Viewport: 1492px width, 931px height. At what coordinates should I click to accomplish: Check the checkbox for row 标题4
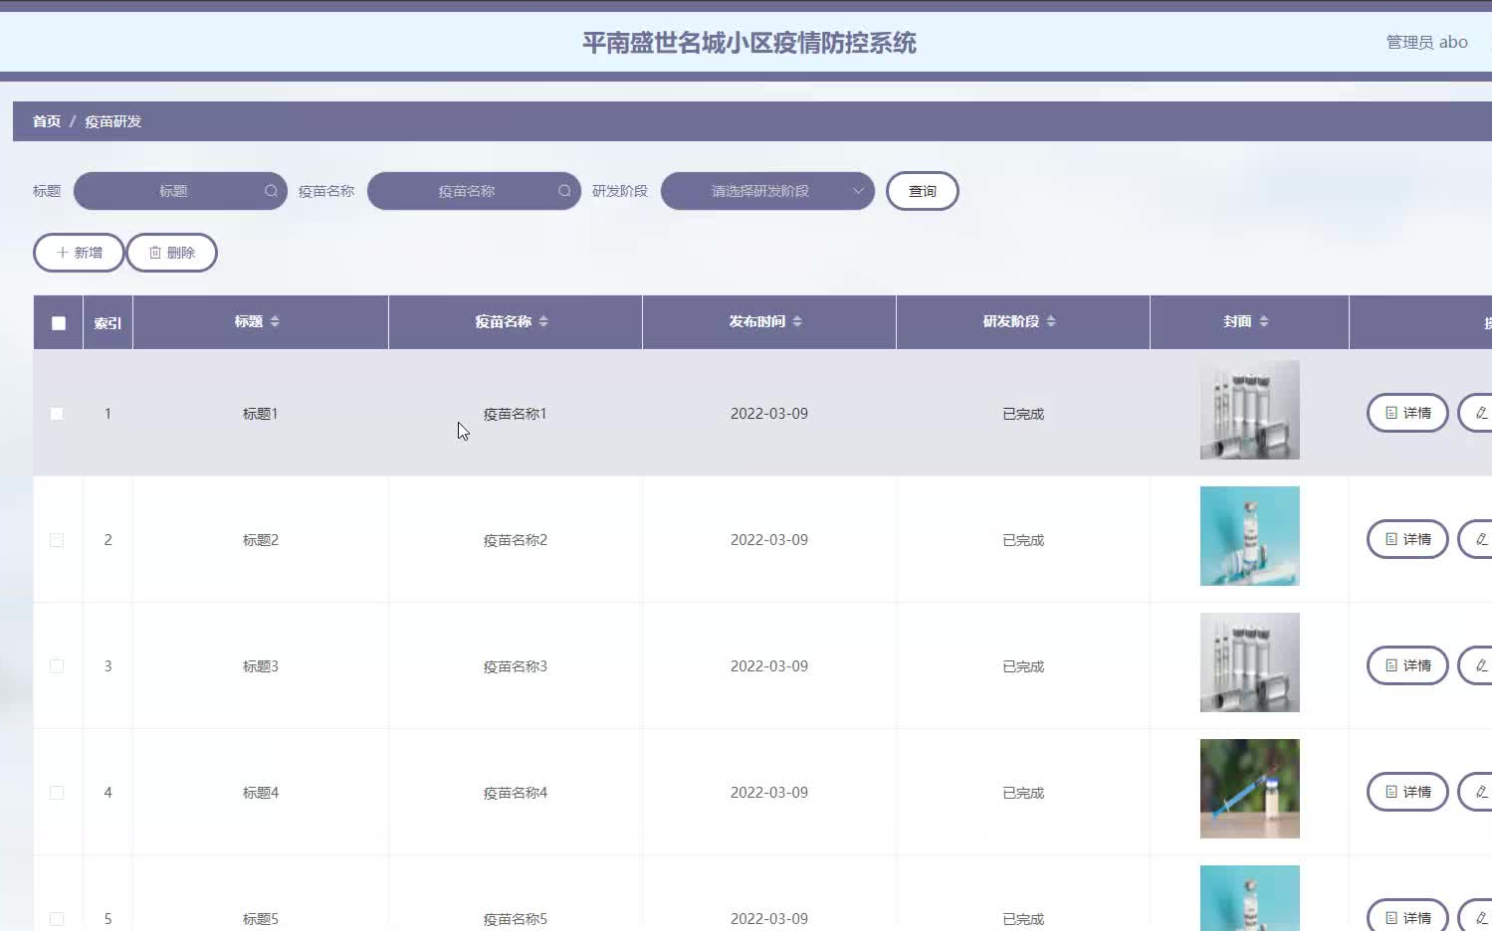pos(57,793)
